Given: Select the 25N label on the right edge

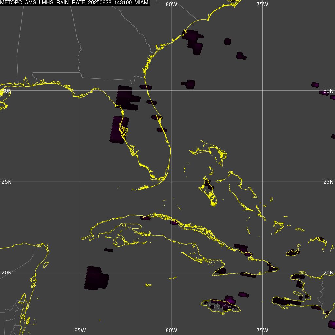Looking at the screenshot, I should coord(328,182).
